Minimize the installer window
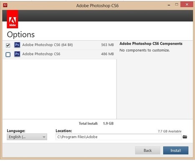The width and height of the screenshot is (195, 161). [169, 5]
